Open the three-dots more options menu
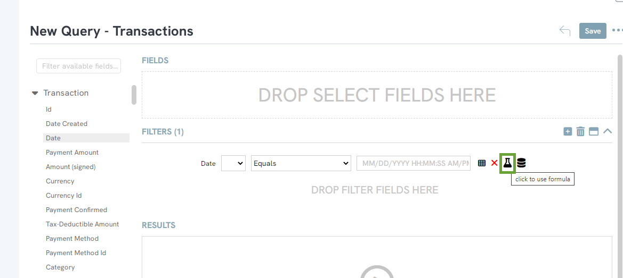Image resolution: width=623 pixels, height=278 pixels. [618, 30]
